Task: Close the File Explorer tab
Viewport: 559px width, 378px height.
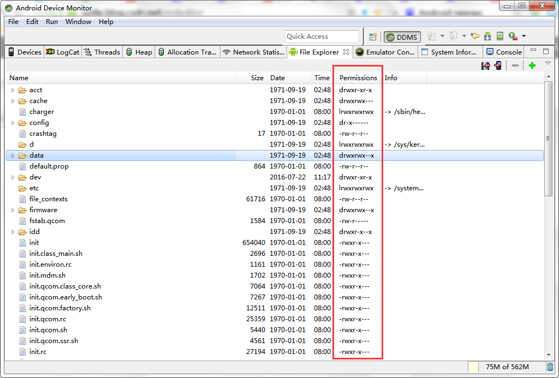Action: [x=346, y=52]
